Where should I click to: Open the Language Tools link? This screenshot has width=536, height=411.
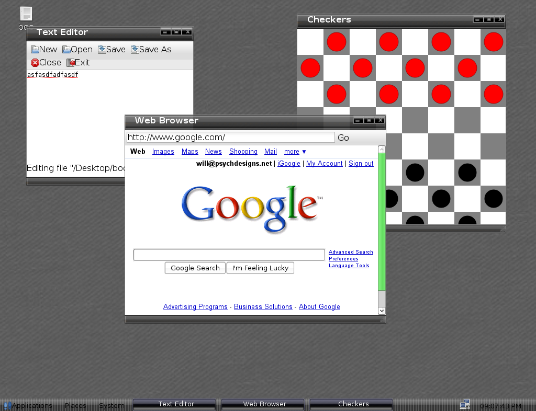(x=349, y=266)
